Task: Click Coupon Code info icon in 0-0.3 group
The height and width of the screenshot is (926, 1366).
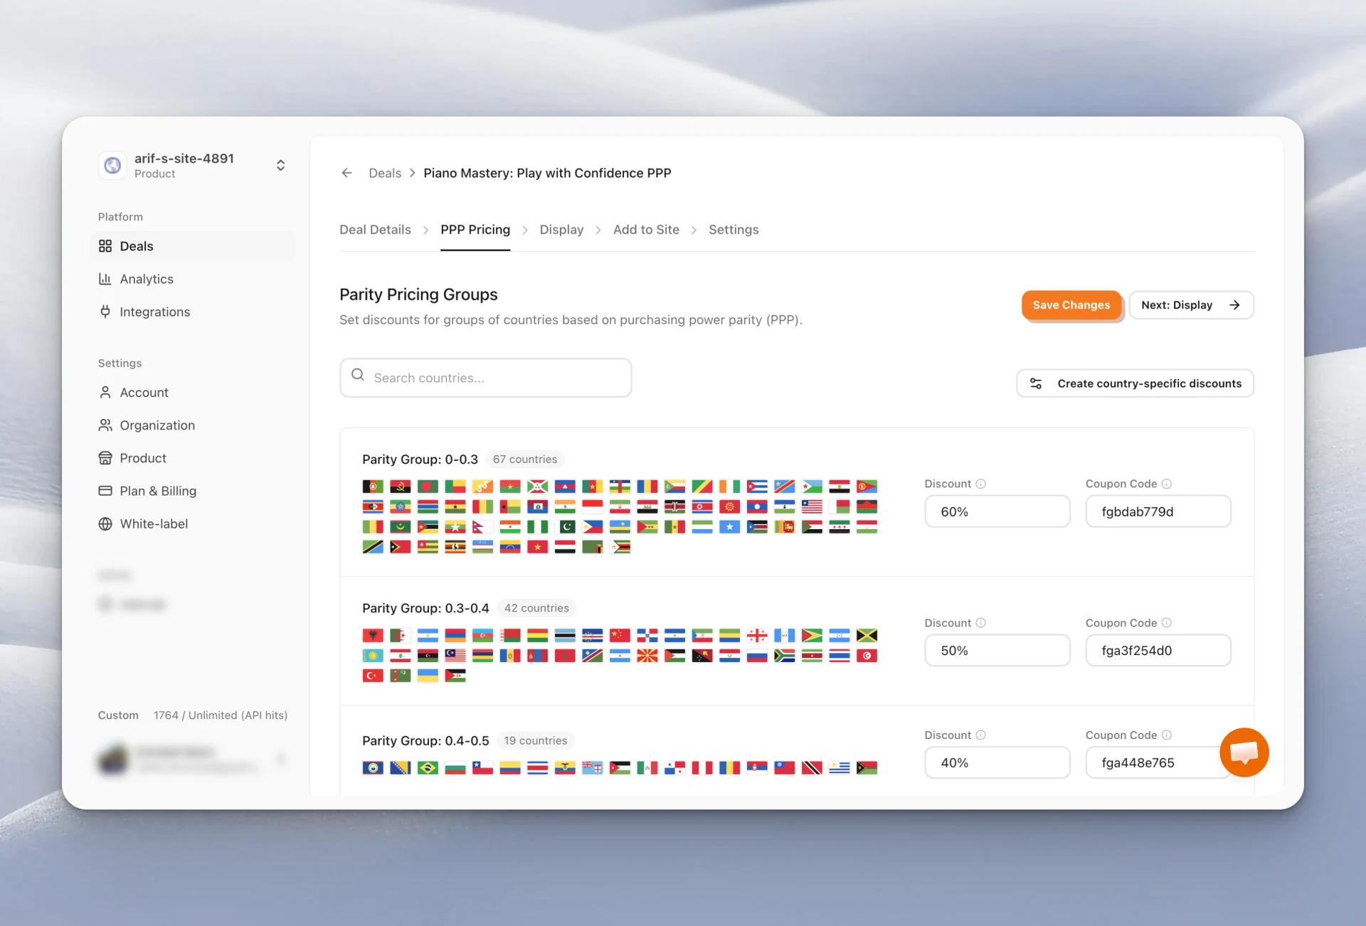Action: click(1167, 484)
